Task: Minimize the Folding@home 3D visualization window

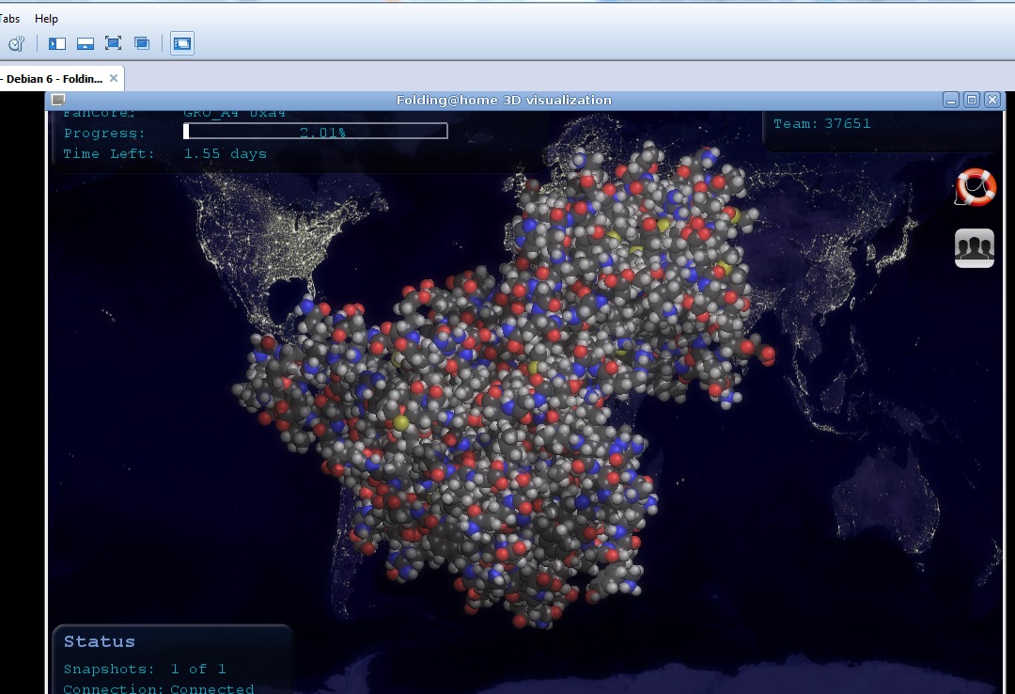Action: (950, 100)
